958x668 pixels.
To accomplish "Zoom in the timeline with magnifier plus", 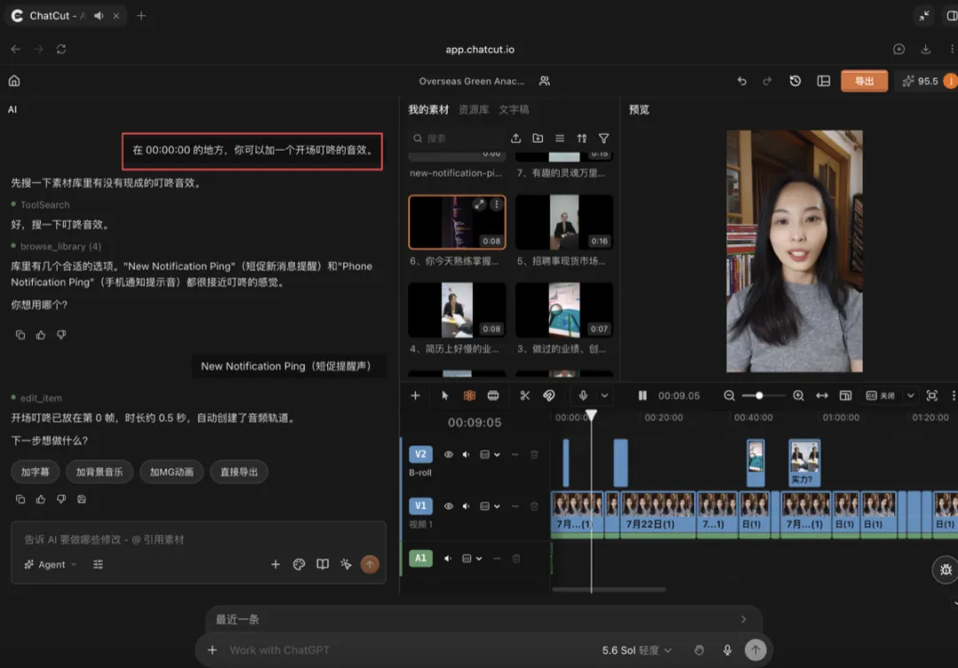I will 798,396.
